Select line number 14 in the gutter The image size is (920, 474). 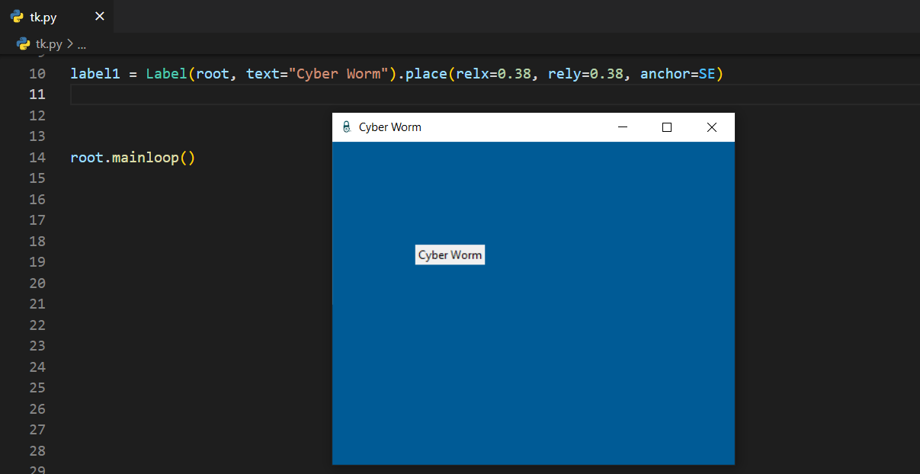(x=37, y=158)
